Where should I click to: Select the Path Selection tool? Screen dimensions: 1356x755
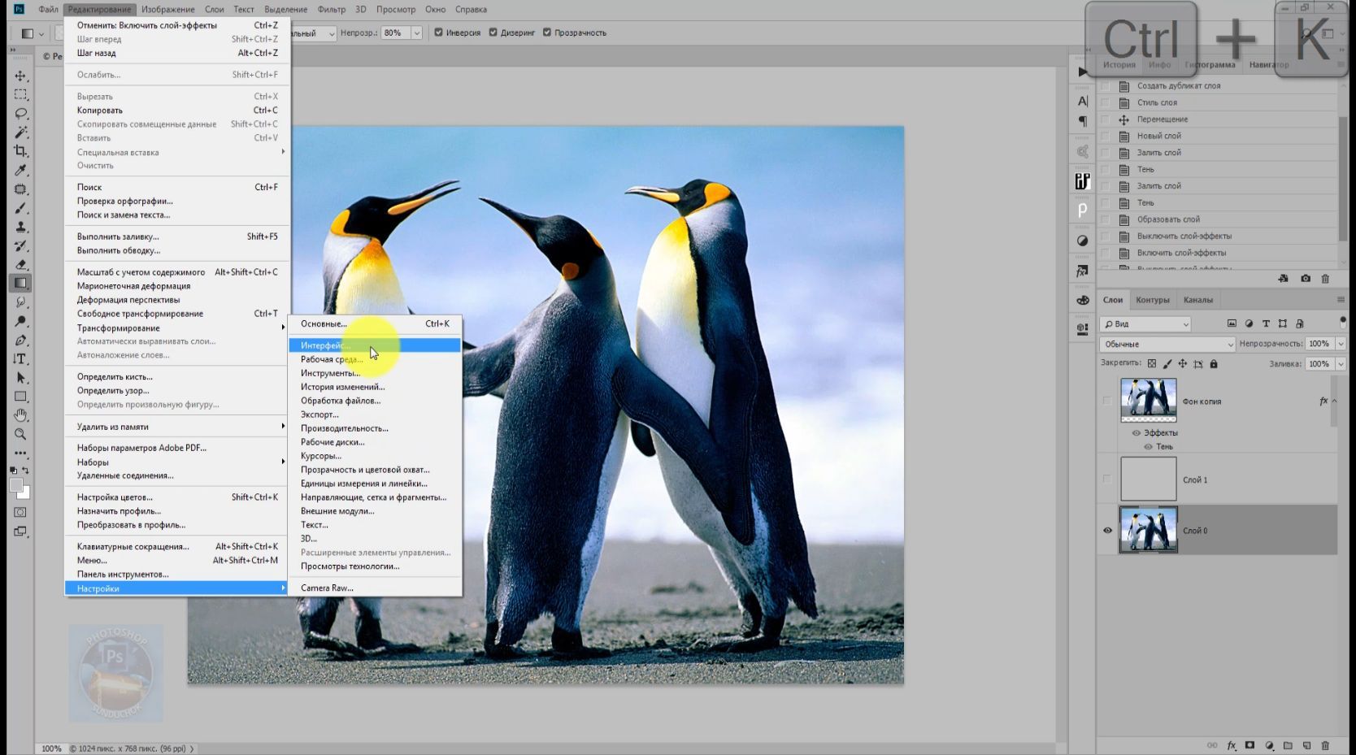20,378
